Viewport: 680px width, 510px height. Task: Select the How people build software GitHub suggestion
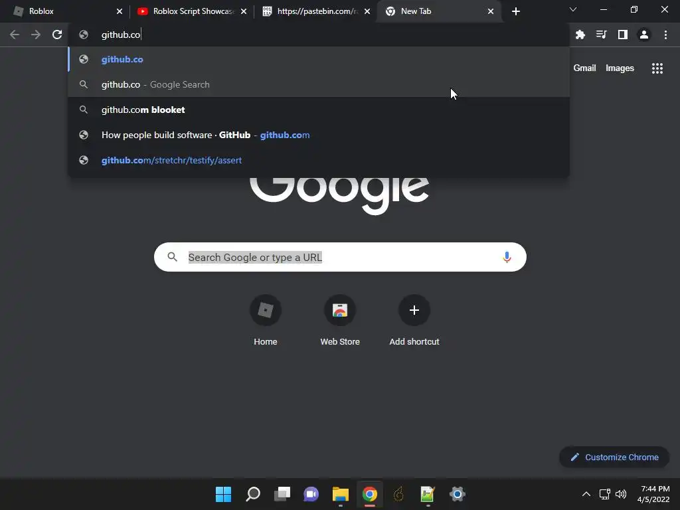319,135
